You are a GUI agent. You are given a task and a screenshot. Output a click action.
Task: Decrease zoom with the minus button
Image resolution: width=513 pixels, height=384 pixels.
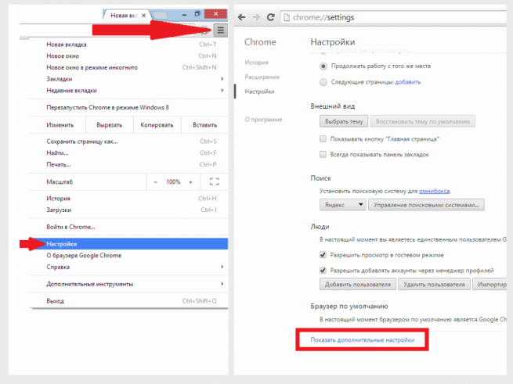click(156, 182)
